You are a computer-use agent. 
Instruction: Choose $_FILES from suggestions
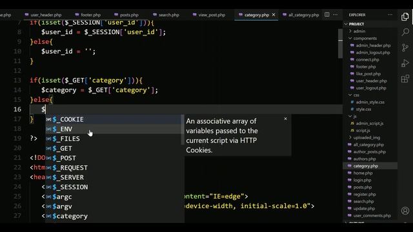(x=114, y=139)
